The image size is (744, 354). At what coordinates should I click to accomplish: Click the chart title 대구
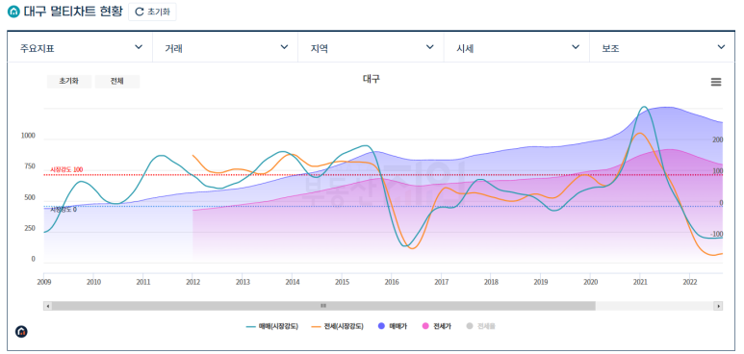(372, 79)
